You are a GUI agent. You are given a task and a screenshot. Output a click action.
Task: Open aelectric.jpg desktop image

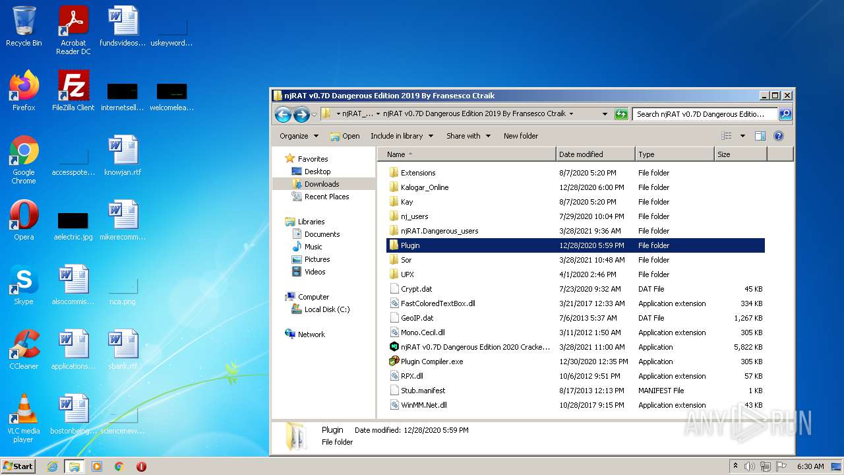73,224
